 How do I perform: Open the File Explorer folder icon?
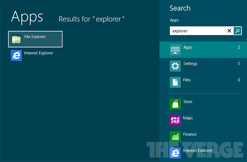tap(16, 39)
